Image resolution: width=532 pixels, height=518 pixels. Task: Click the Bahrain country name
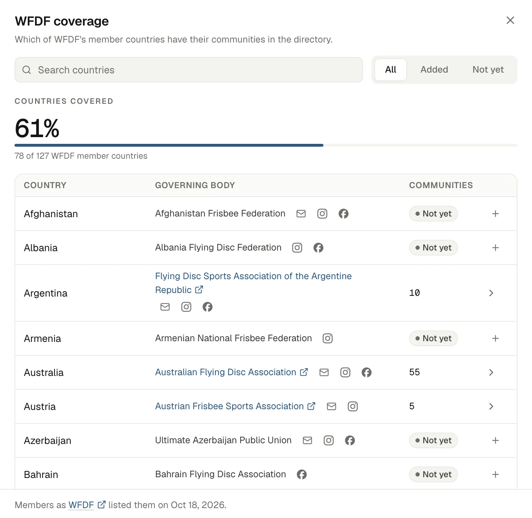point(41,474)
